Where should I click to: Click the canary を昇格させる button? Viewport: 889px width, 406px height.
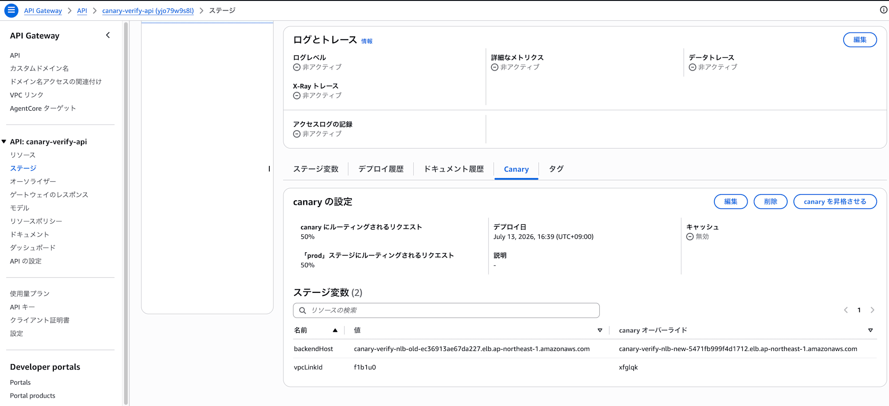click(835, 202)
